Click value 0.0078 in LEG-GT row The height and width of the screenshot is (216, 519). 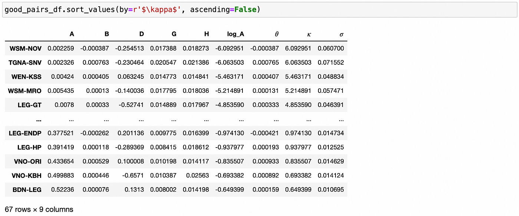point(65,105)
